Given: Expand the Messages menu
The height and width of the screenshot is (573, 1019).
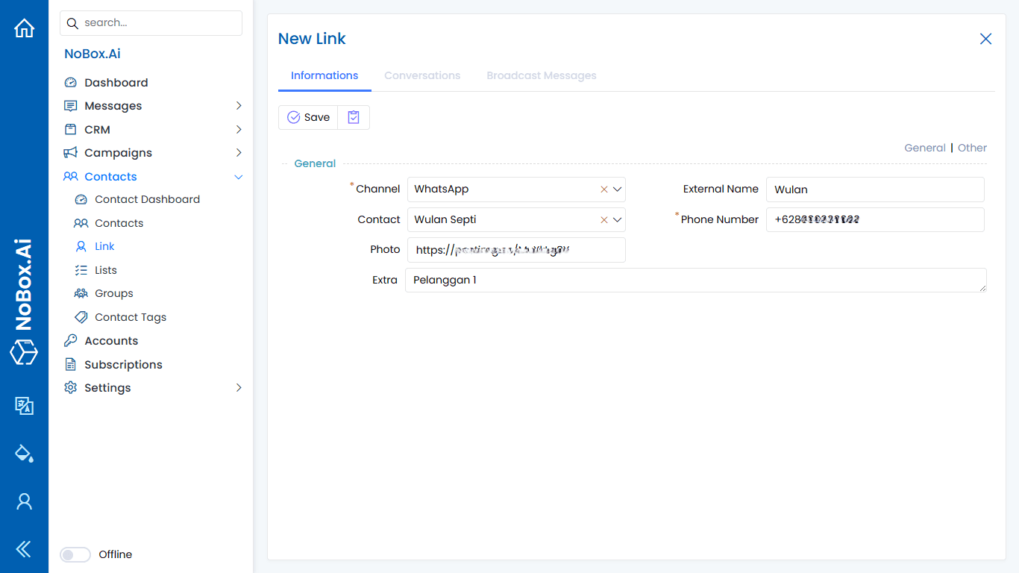Looking at the screenshot, I should pos(239,105).
